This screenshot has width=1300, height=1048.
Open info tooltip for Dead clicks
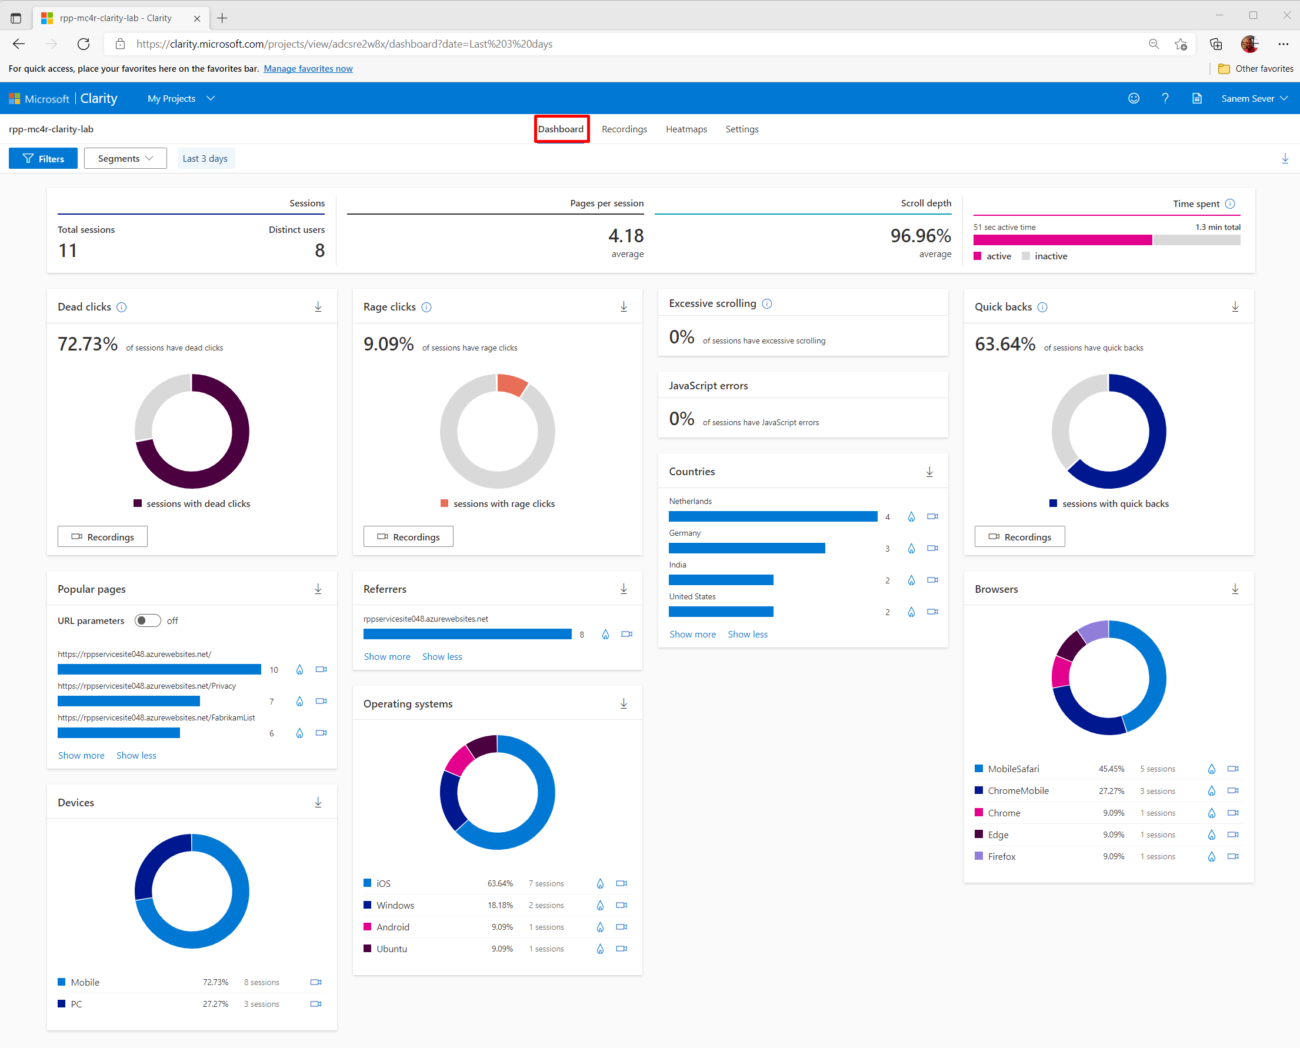[x=121, y=307]
